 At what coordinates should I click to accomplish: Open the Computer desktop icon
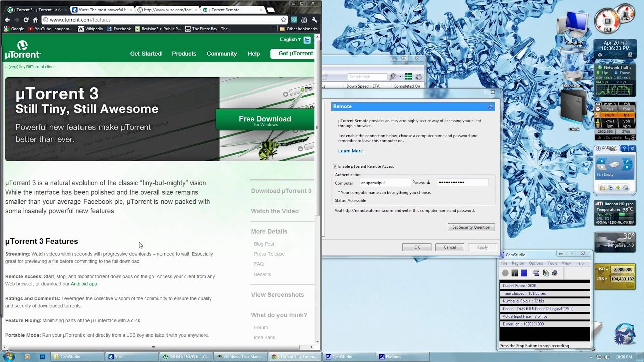pos(574,28)
